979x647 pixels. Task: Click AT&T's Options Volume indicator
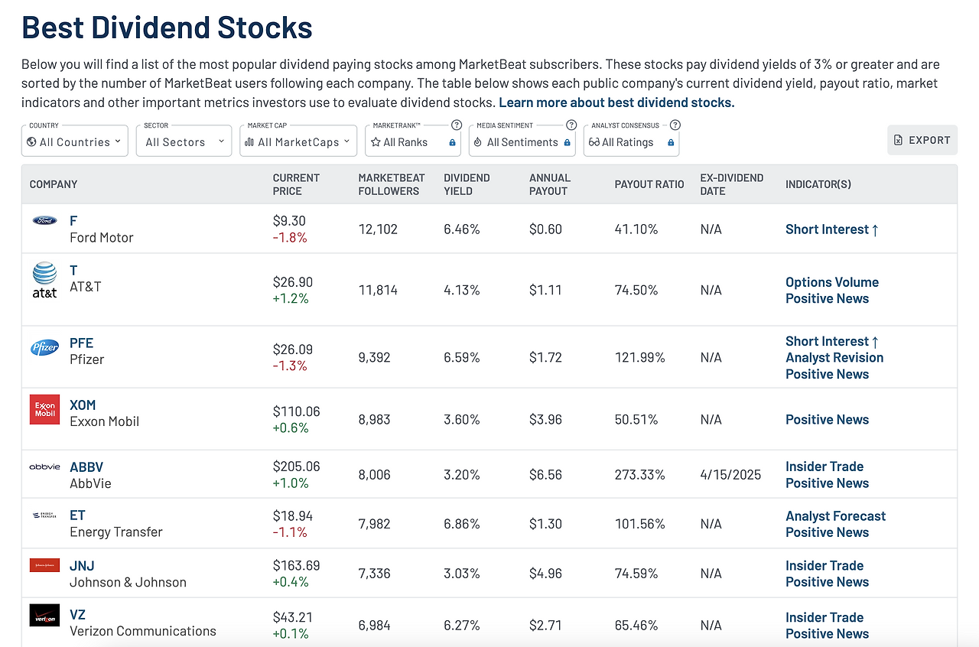[832, 282]
